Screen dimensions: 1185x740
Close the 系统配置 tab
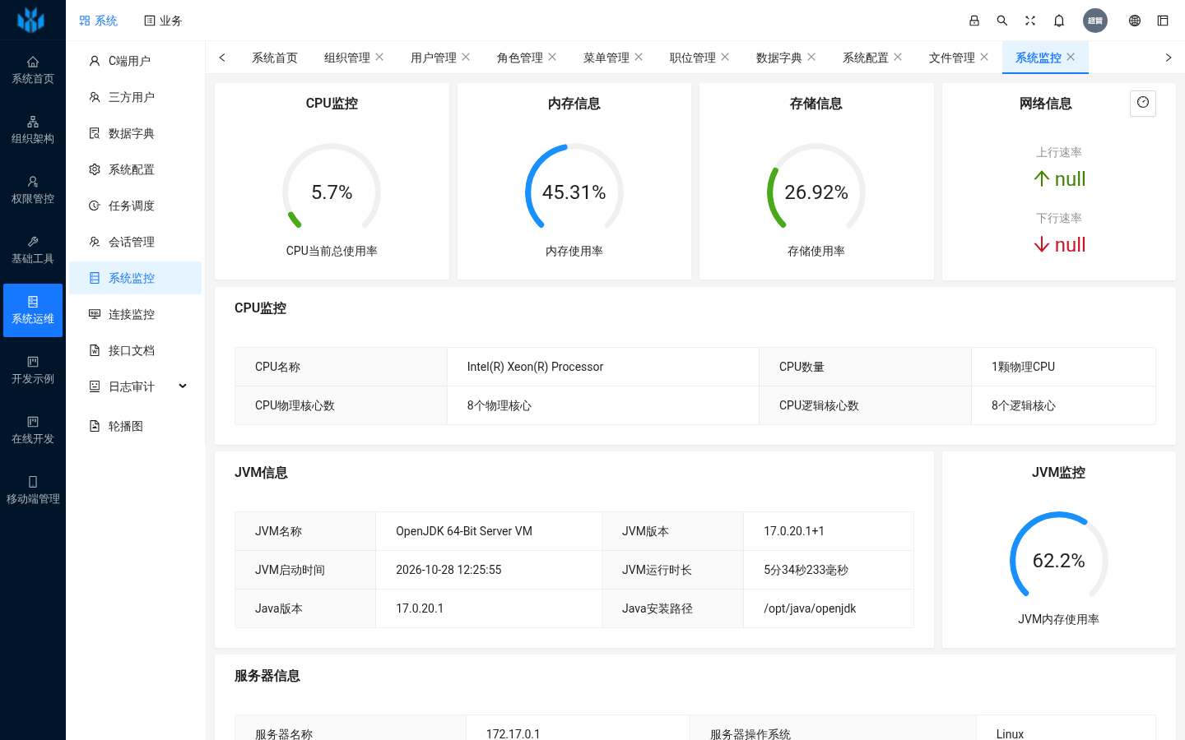[898, 57]
